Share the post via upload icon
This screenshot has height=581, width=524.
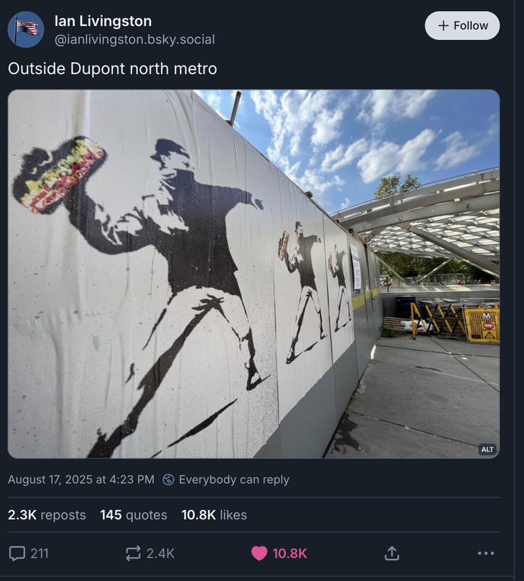tap(392, 553)
